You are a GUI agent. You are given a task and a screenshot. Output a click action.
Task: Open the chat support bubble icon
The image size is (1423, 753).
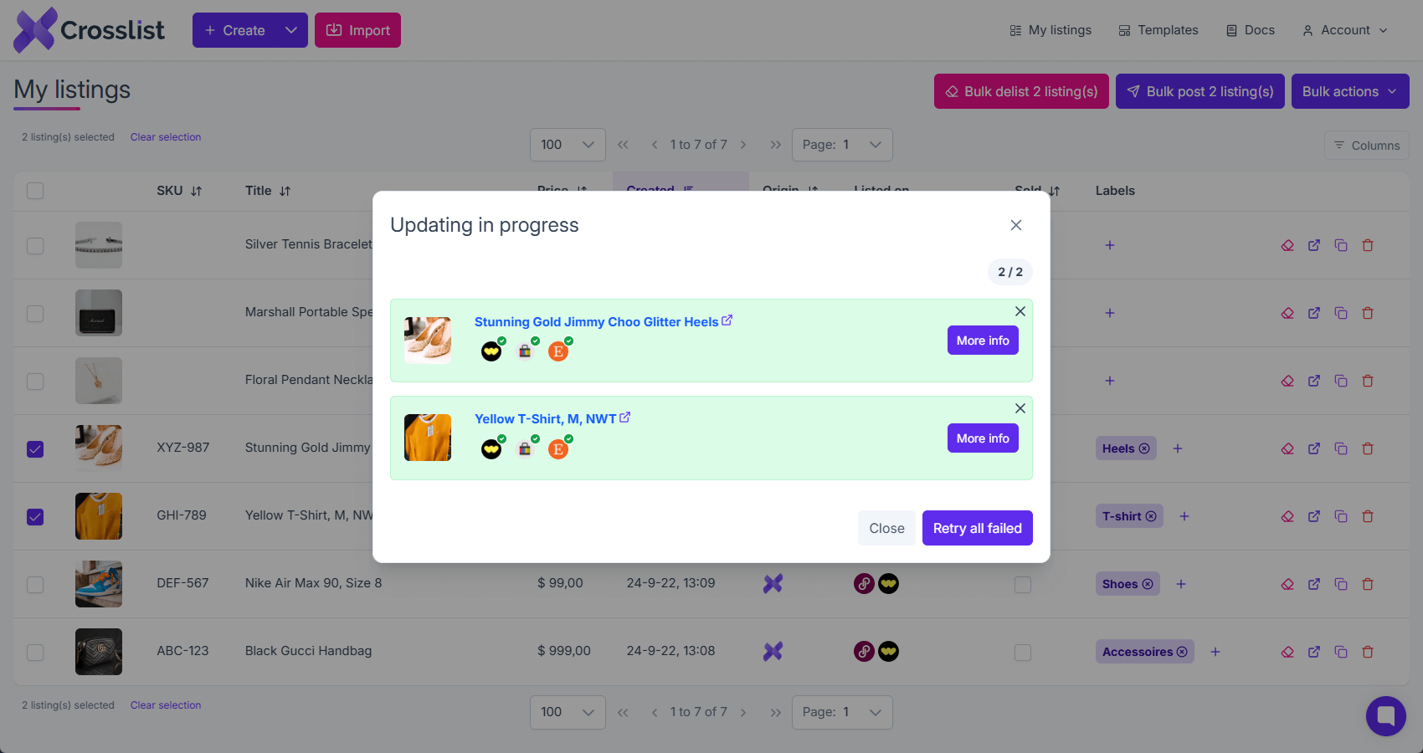[x=1386, y=716]
